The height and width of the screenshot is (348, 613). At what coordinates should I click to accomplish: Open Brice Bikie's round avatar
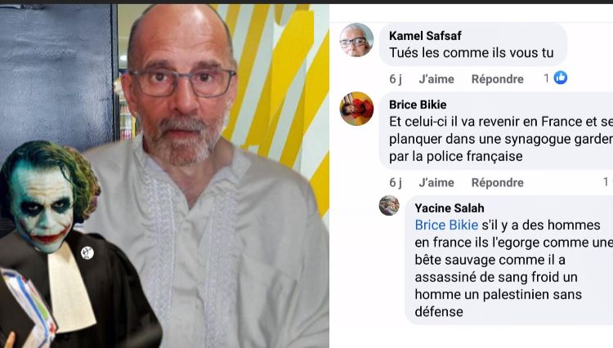(356, 109)
